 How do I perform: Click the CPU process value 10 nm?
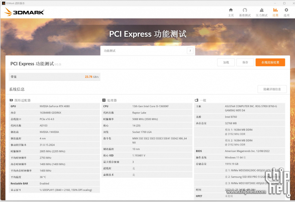pyautogui.click(x=136, y=149)
